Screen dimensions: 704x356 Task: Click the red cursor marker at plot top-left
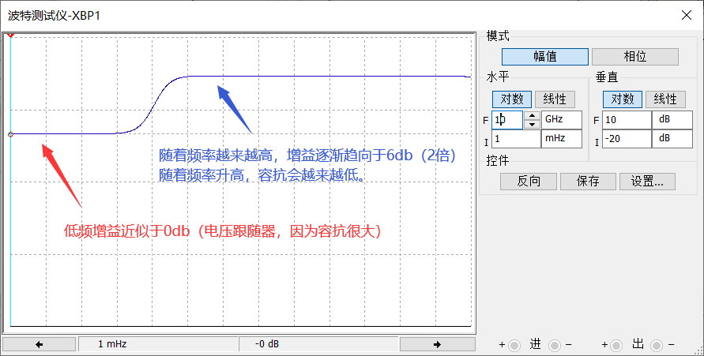point(10,36)
